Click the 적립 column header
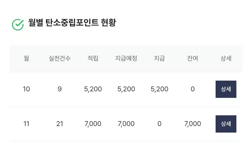Viewport: 252px width, 168px height. pyautogui.click(x=93, y=58)
